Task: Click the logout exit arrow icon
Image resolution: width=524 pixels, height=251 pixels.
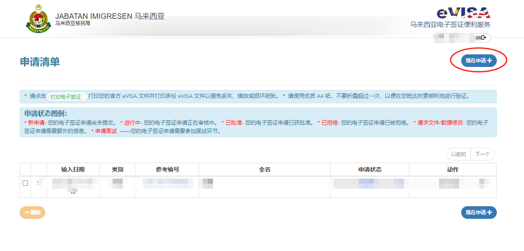Action: tap(484, 37)
